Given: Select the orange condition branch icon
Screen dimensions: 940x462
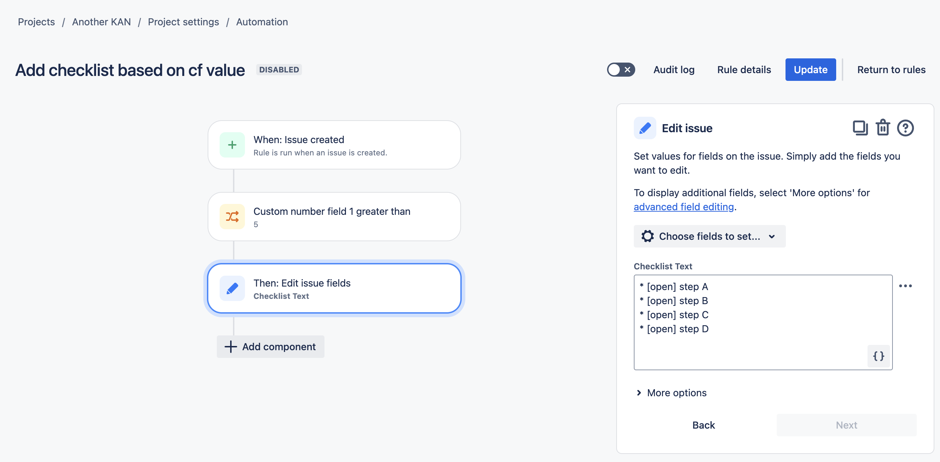Looking at the screenshot, I should pos(232,216).
